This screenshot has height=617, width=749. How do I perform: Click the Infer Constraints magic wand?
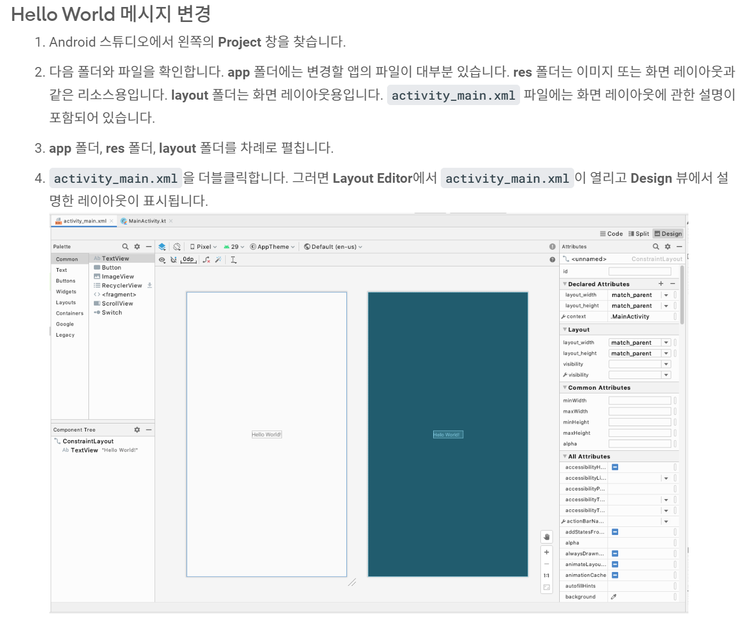pos(218,259)
